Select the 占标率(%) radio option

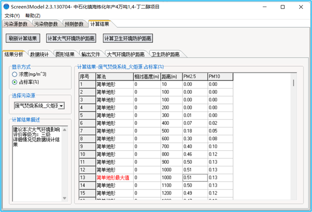tap(25, 82)
